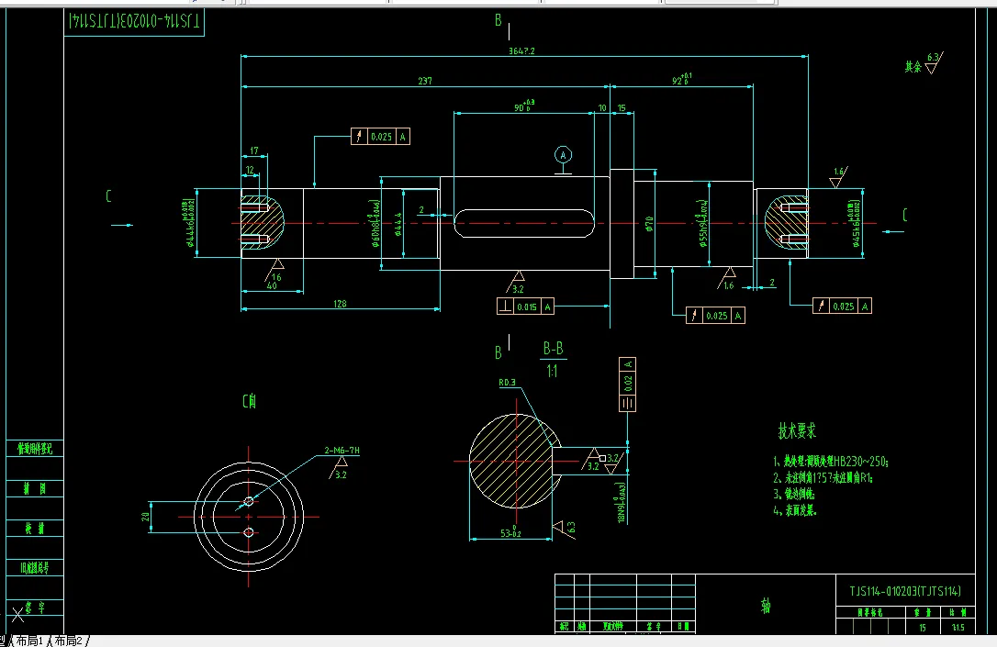
Task: Click the 1:1.5 scale value in title block
Action: click(958, 628)
